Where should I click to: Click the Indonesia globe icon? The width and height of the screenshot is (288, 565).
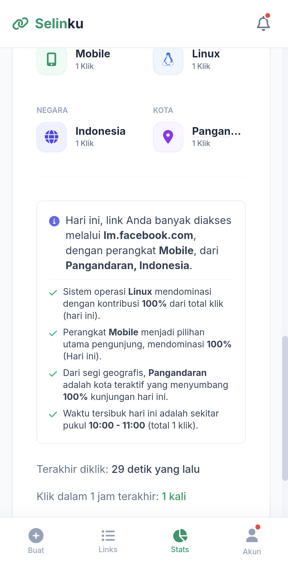[51, 137]
